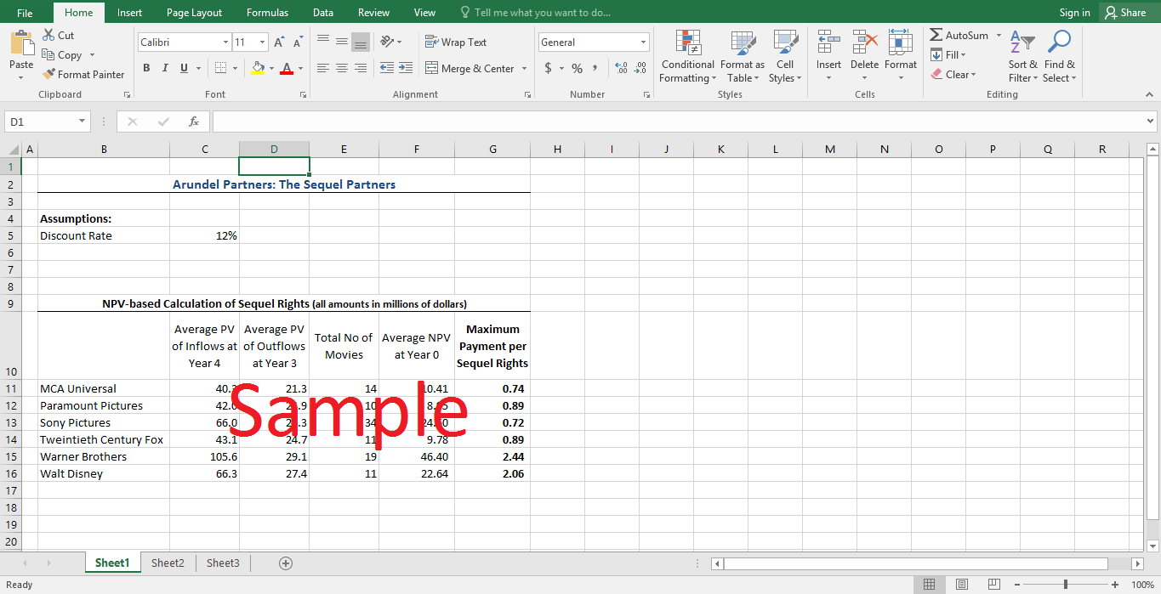Image resolution: width=1161 pixels, height=594 pixels.
Task: Click the zoom slider handle
Action: click(x=1066, y=585)
